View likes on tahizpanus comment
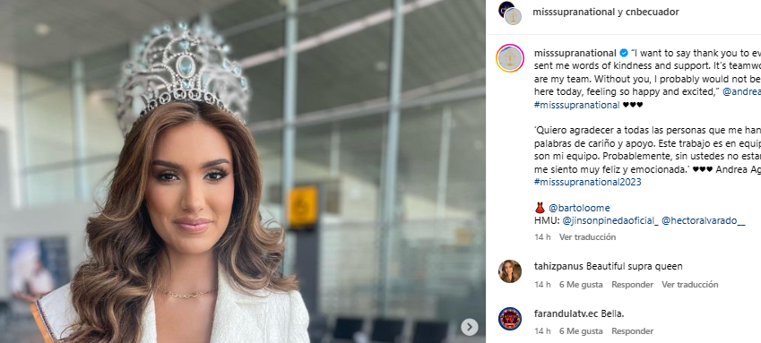Screen dimensions: 761x343 point(581,284)
